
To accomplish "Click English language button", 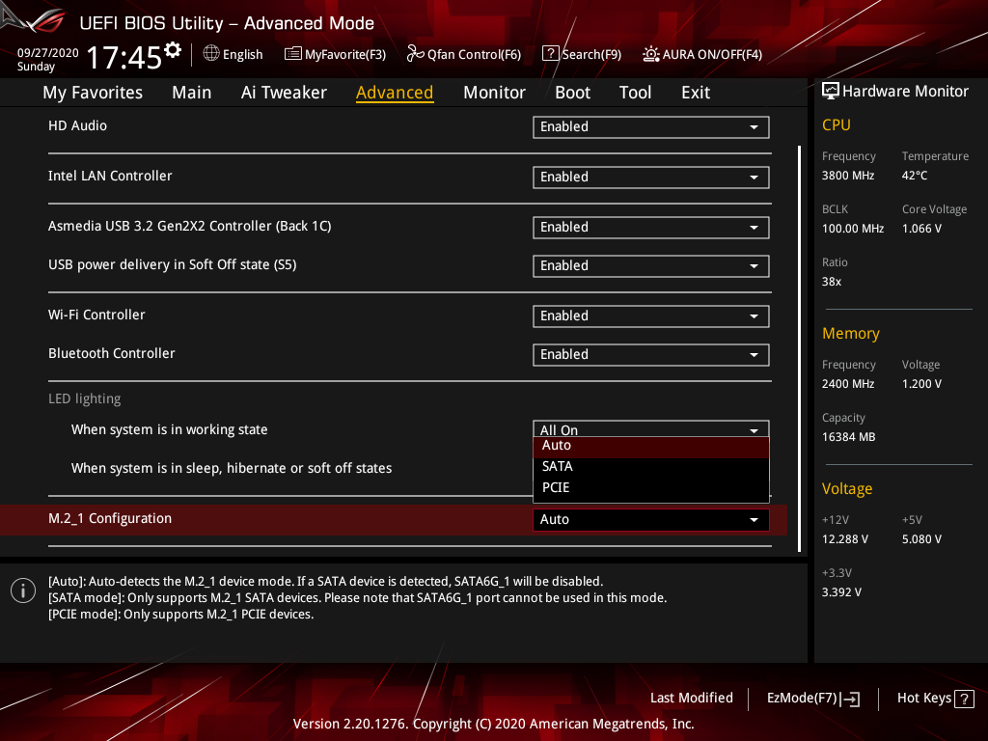I will (x=233, y=54).
